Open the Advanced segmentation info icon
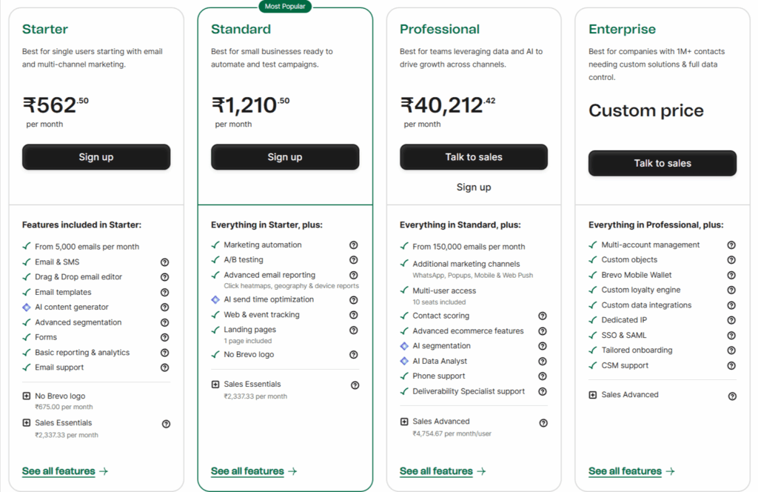Screen dimensions: 758x492 point(165,322)
